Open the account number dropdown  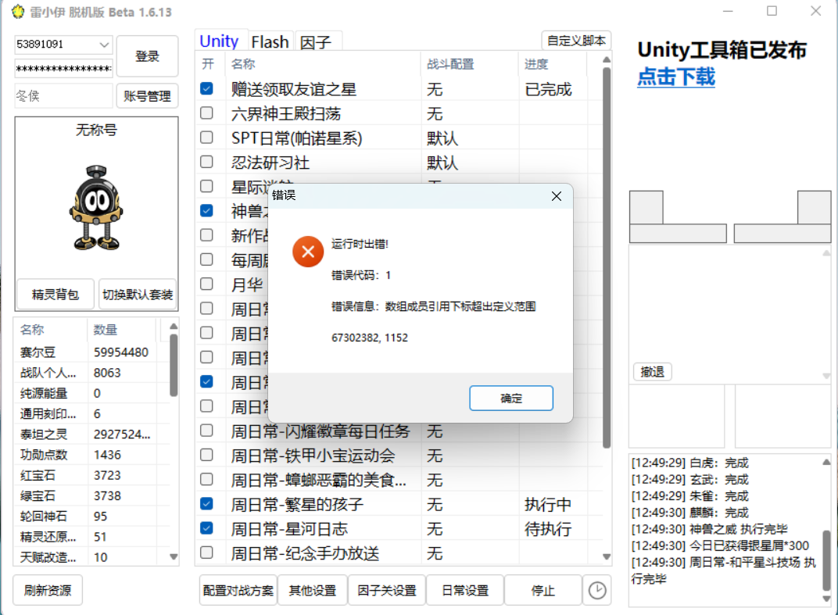[x=106, y=45]
